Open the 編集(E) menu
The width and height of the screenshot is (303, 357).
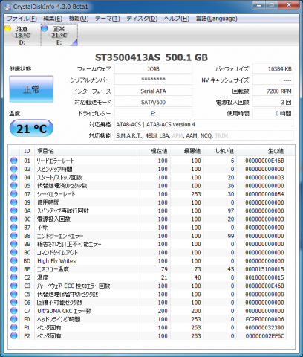click(53, 19)
